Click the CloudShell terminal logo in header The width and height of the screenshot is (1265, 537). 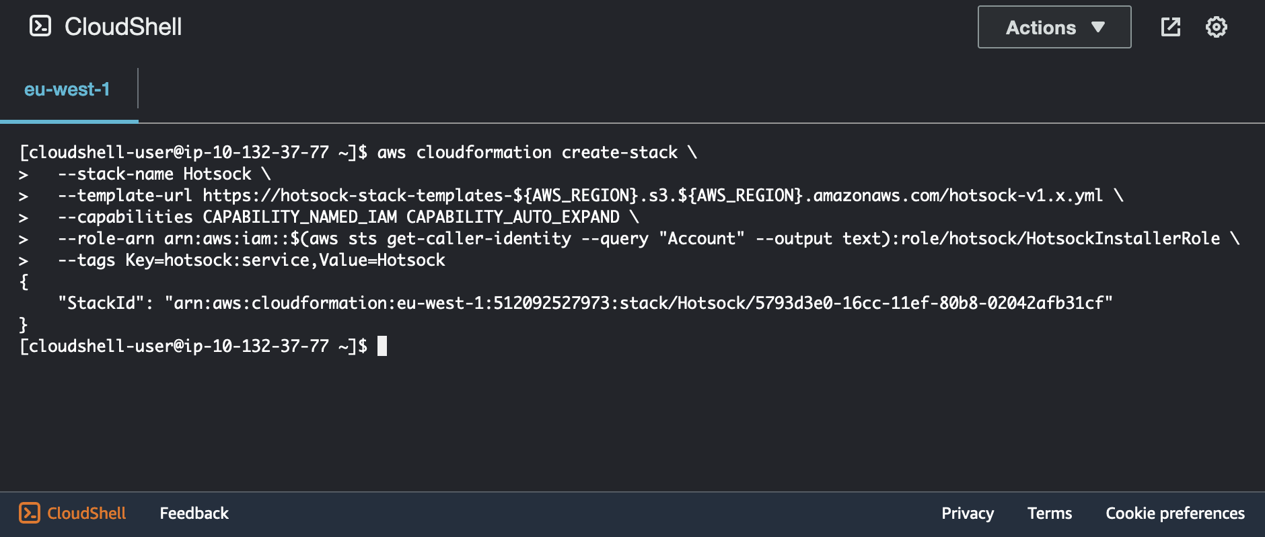tap(40, 26)
